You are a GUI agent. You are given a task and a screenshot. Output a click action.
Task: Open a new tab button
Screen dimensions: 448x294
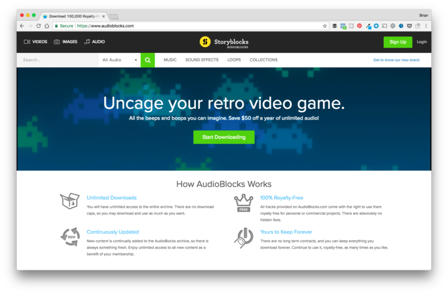(x=114, y=17)
